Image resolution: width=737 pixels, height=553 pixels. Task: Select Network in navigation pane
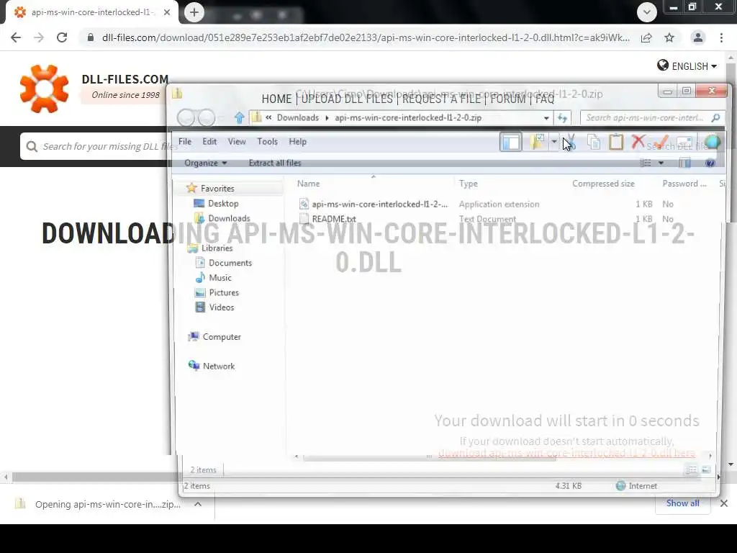click(219, 366)
